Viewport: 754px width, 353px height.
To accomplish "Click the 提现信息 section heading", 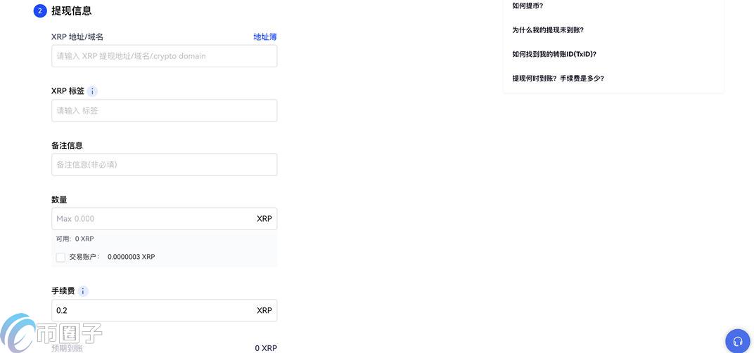I will [x=72, y=11].
